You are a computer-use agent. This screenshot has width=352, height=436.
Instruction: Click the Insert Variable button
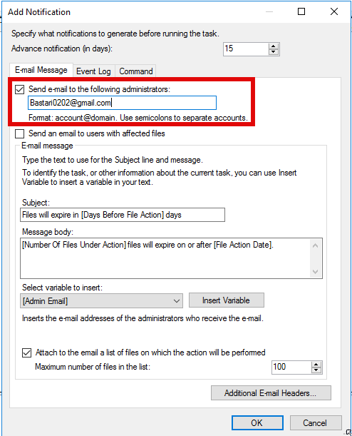pos(227,300)
